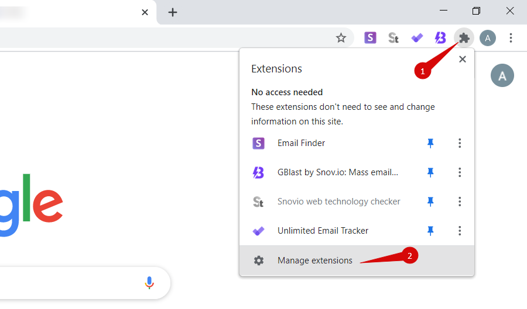
Task: Open the Email Finder toolbar extension icon
Action: pos(370,37)
